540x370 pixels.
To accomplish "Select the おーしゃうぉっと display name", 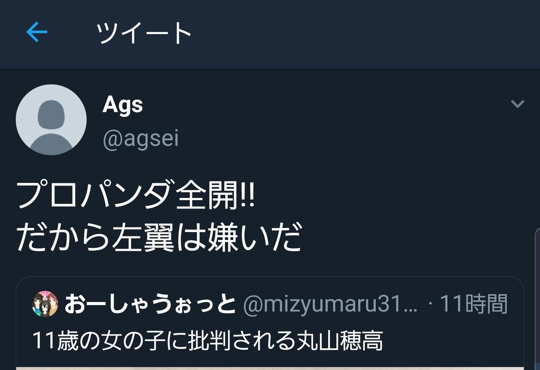I will (150, 305).
